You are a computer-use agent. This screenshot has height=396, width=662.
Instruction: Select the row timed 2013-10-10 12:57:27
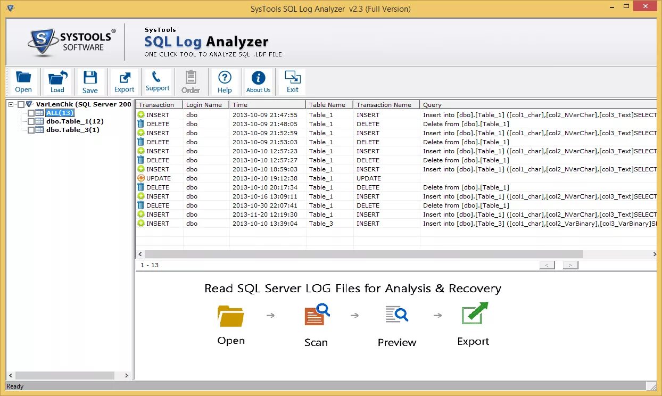tap(396, 160)
